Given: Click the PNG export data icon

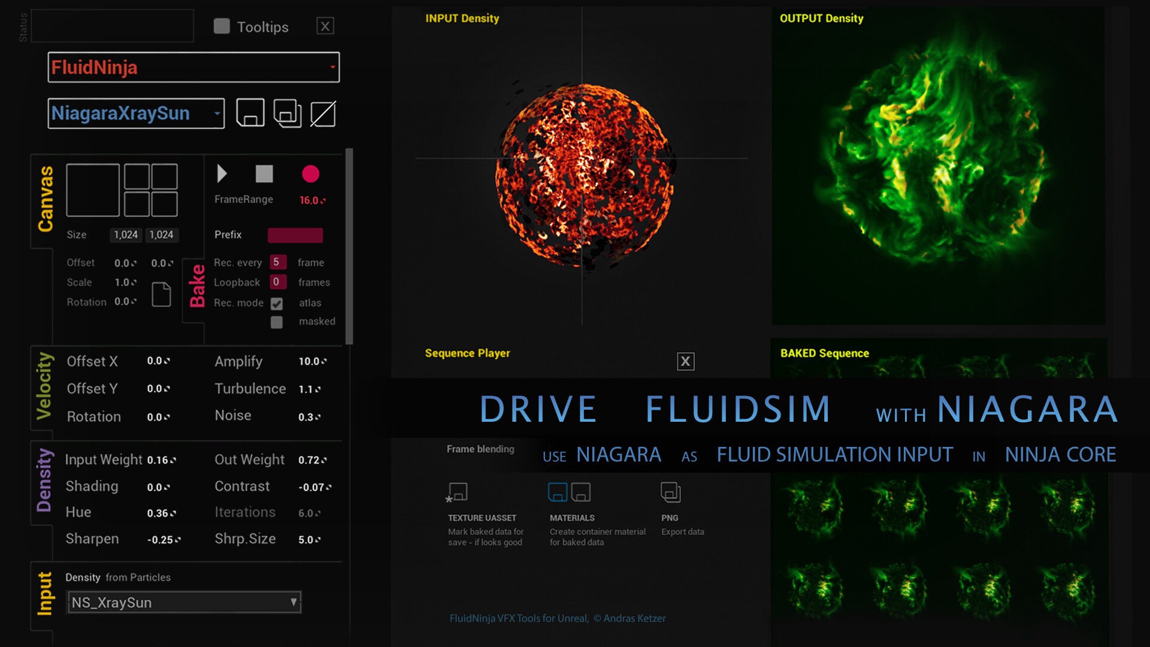Looking at the screenshot, I should 672,491.
